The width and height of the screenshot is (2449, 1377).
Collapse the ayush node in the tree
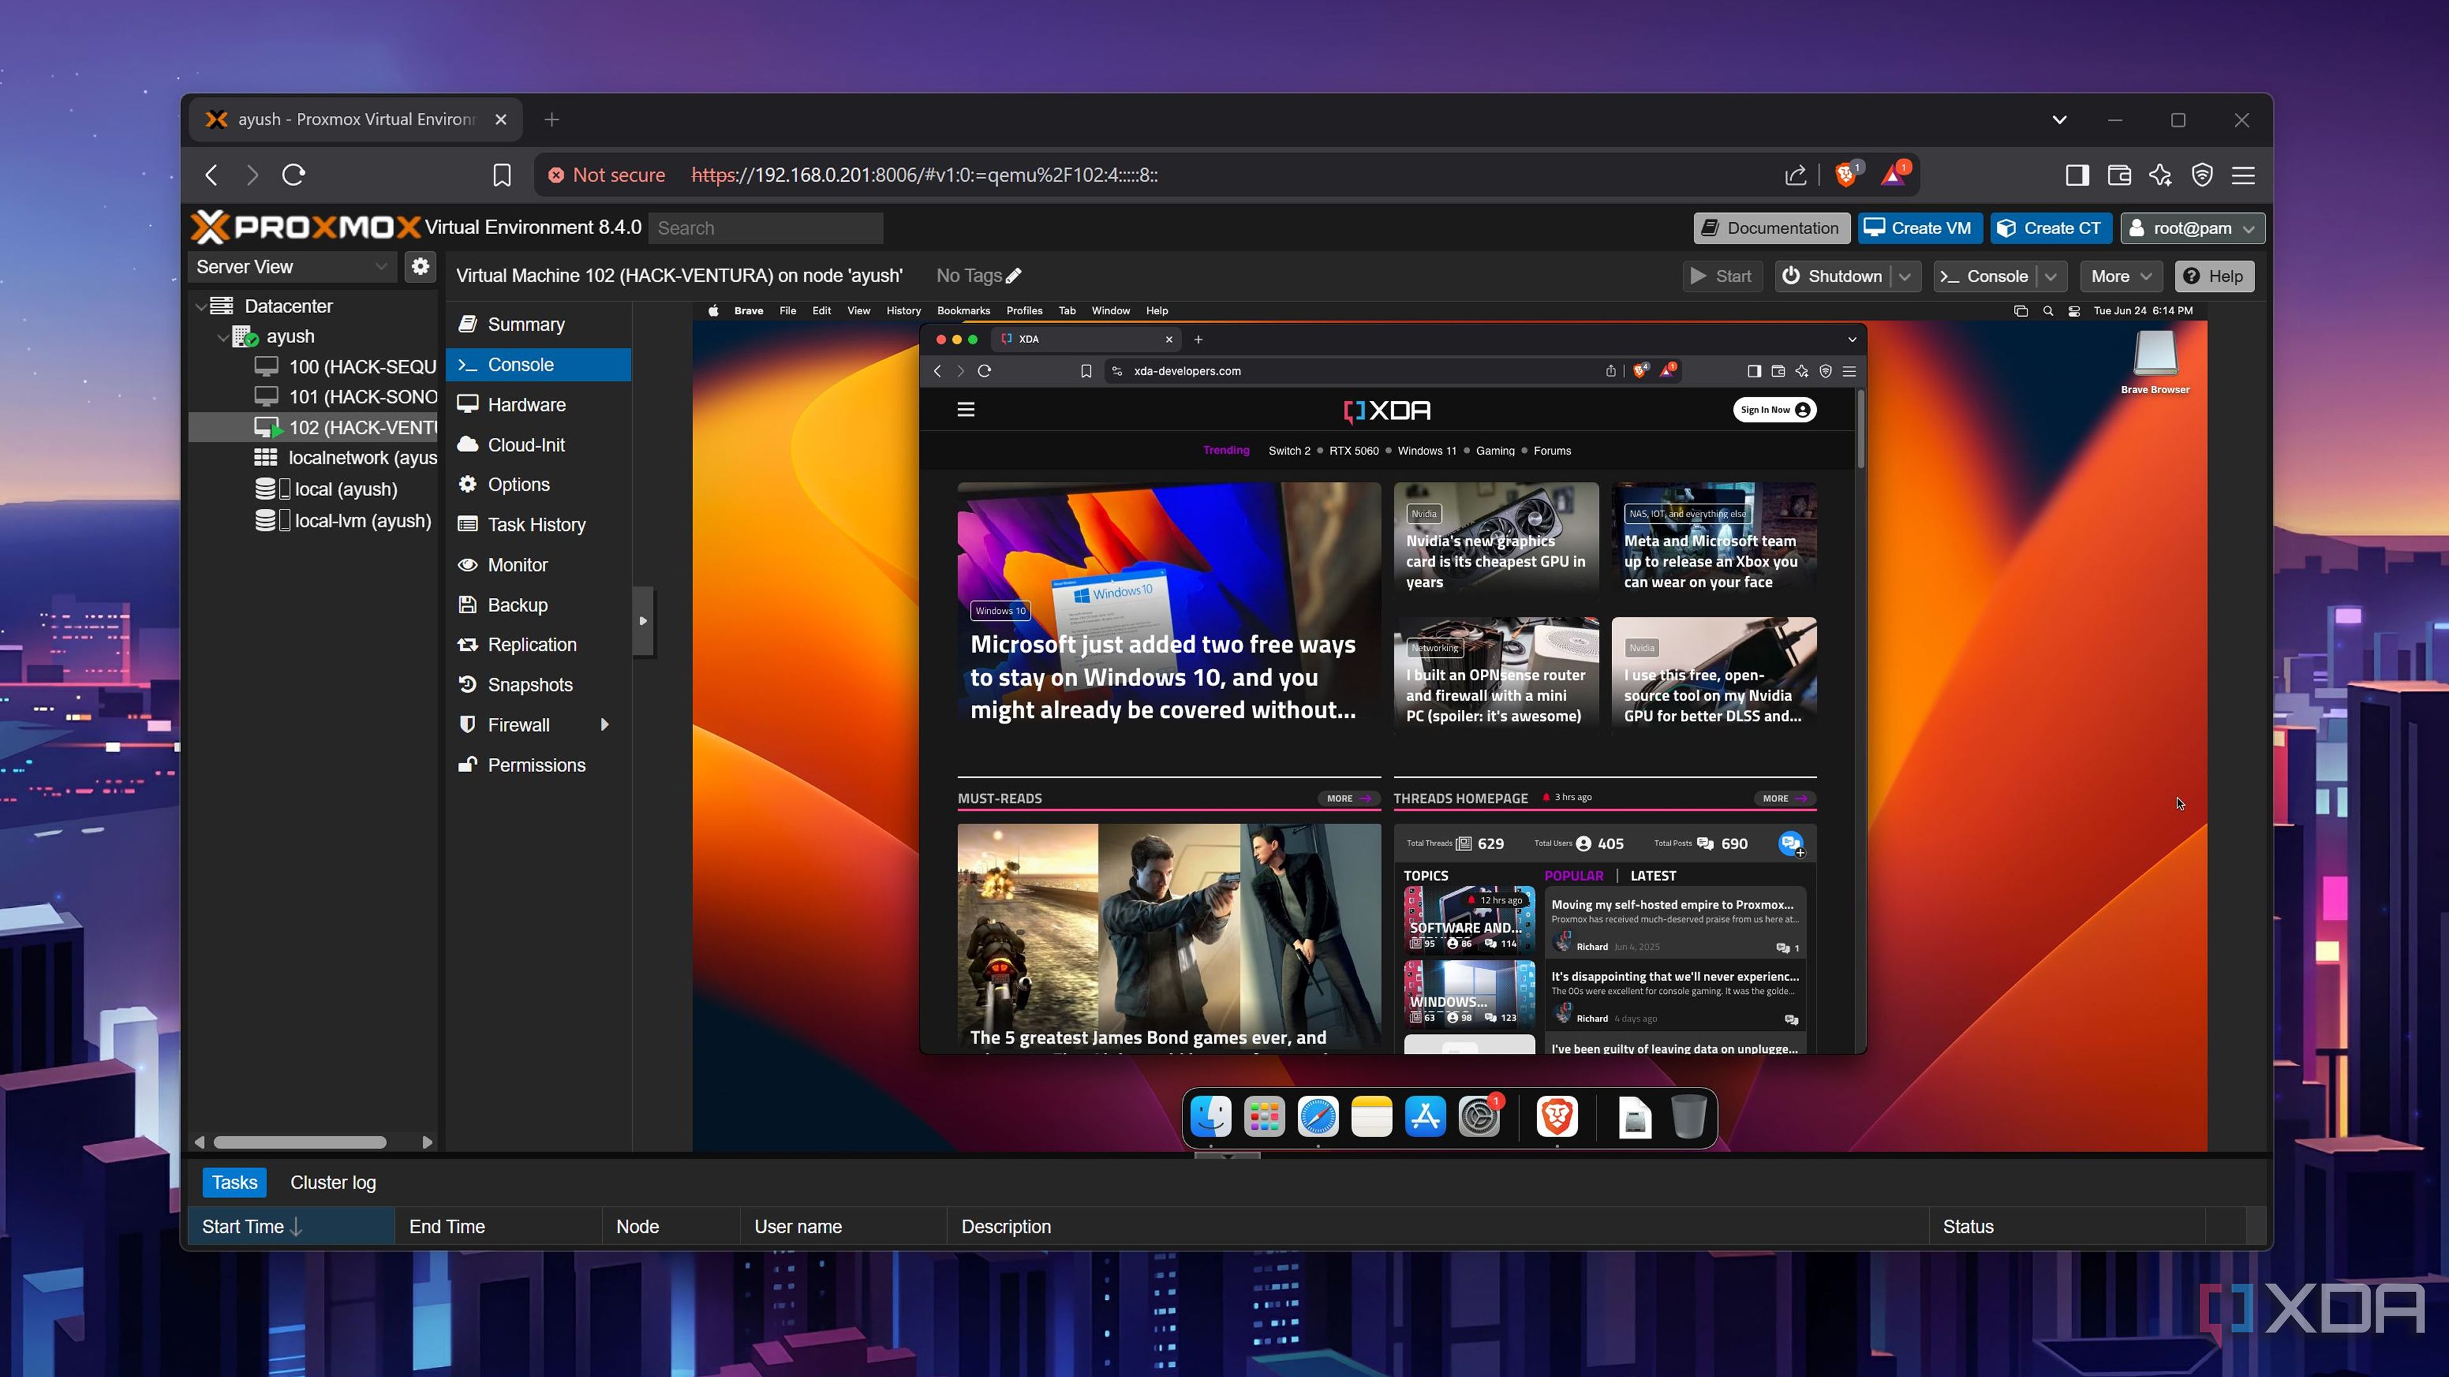pos(223,337)
